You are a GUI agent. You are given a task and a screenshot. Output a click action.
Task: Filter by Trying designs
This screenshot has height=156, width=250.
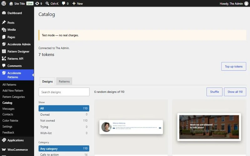[64, 127]
